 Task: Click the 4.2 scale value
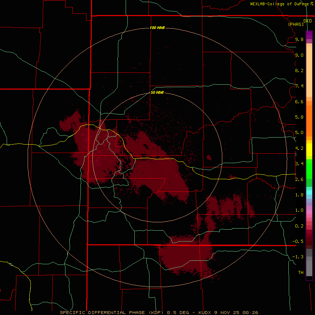tap(299, 148)
